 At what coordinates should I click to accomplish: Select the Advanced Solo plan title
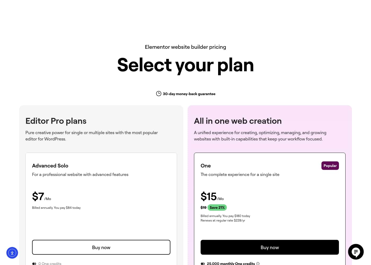50,166
